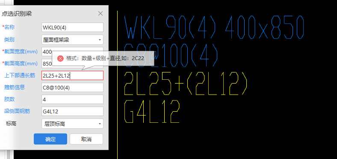Click the 截面宽度 field with 400
This screenshot has height=159, width=337.
point(72,52)
